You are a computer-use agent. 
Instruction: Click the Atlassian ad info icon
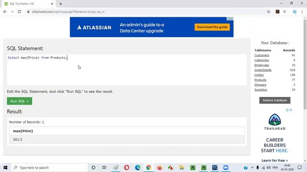coord(228,19)
